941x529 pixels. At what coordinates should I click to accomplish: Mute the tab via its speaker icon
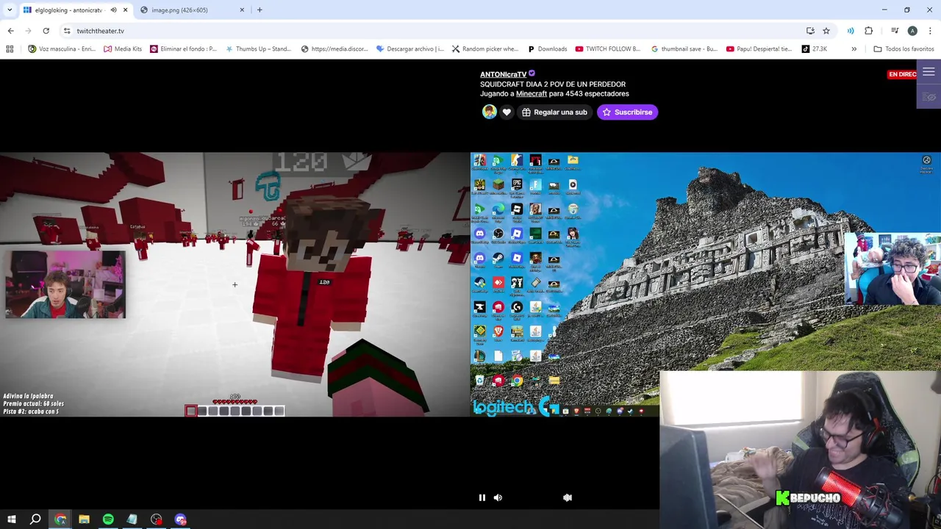point(113,10)
